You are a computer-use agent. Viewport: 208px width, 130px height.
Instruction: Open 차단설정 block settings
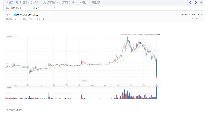(96, 2)
